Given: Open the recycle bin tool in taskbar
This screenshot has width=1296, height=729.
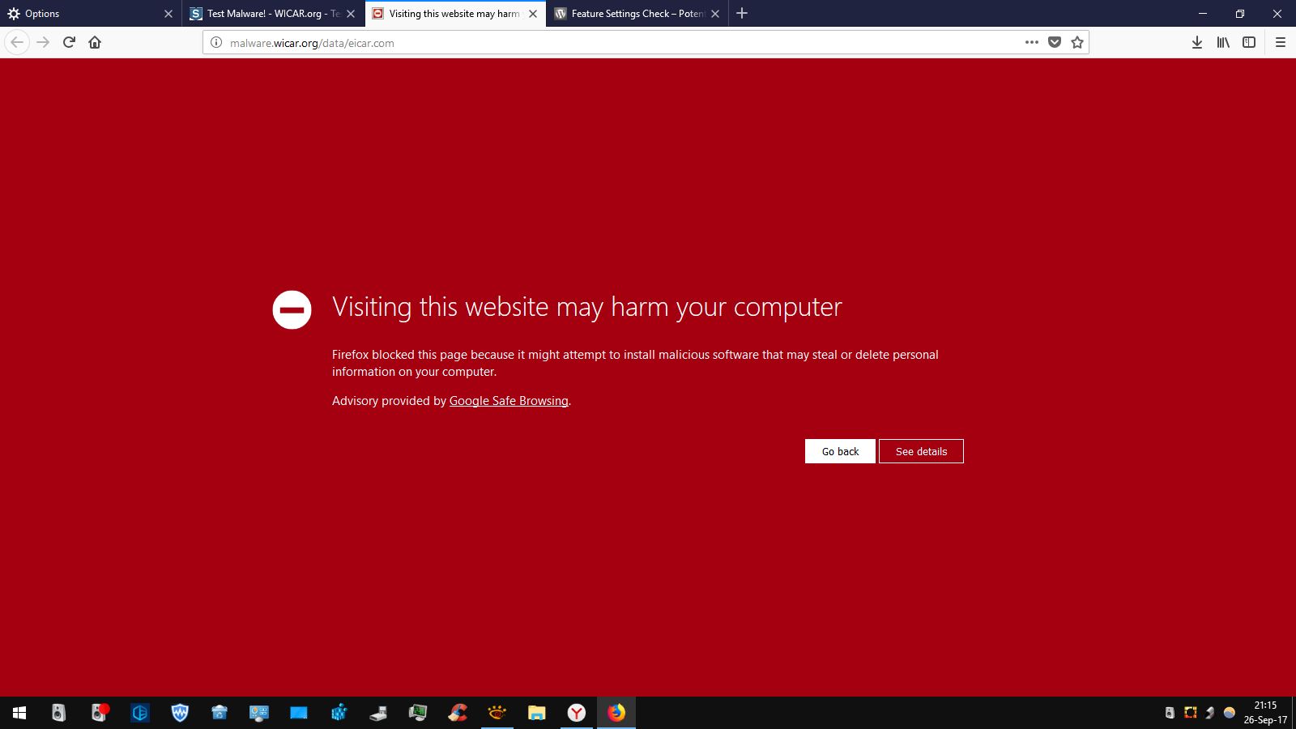Looking at the screenshot, I should pos(220,713).
